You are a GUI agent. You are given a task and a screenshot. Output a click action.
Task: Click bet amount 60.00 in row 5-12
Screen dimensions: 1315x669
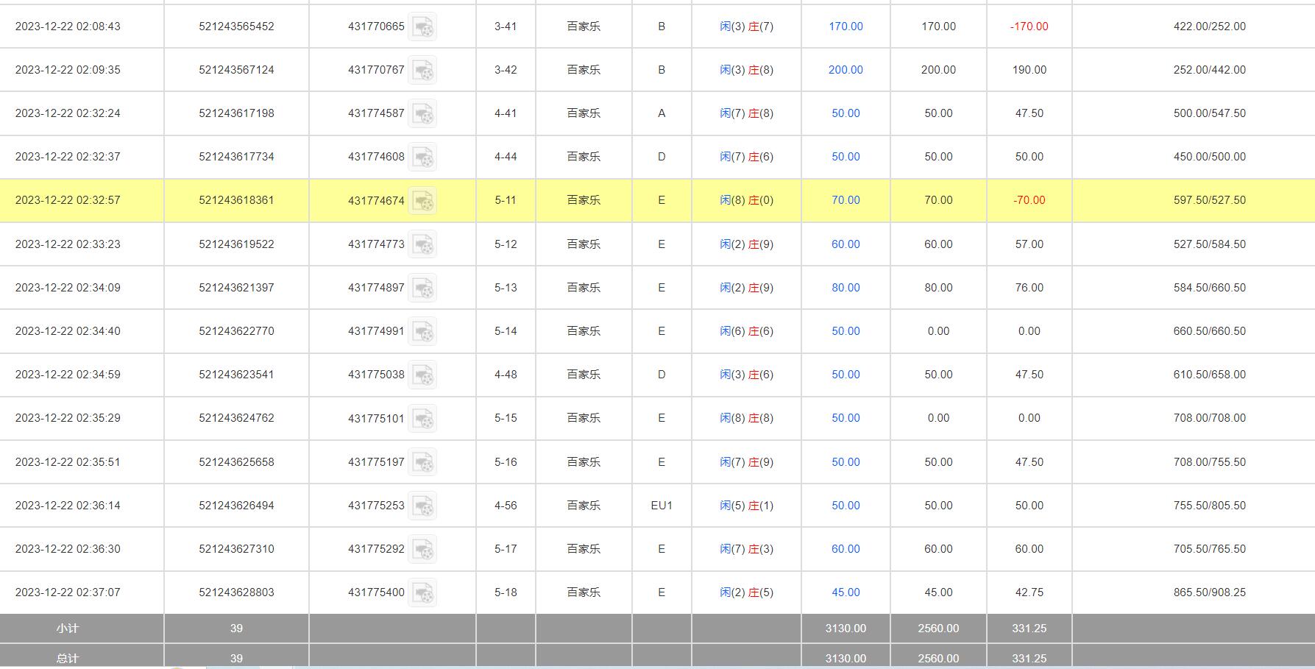click(846, 244)
